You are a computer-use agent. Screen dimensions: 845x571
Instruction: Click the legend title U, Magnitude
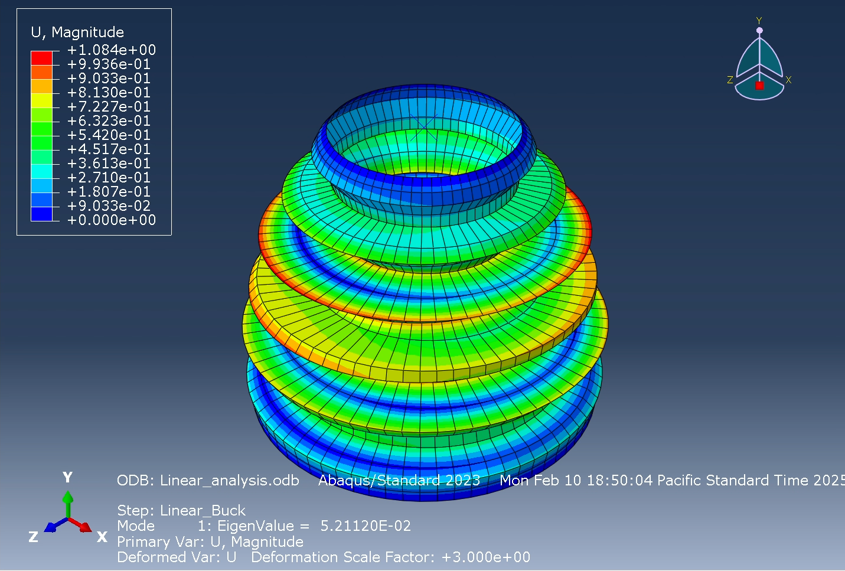(x=79, y=32)
